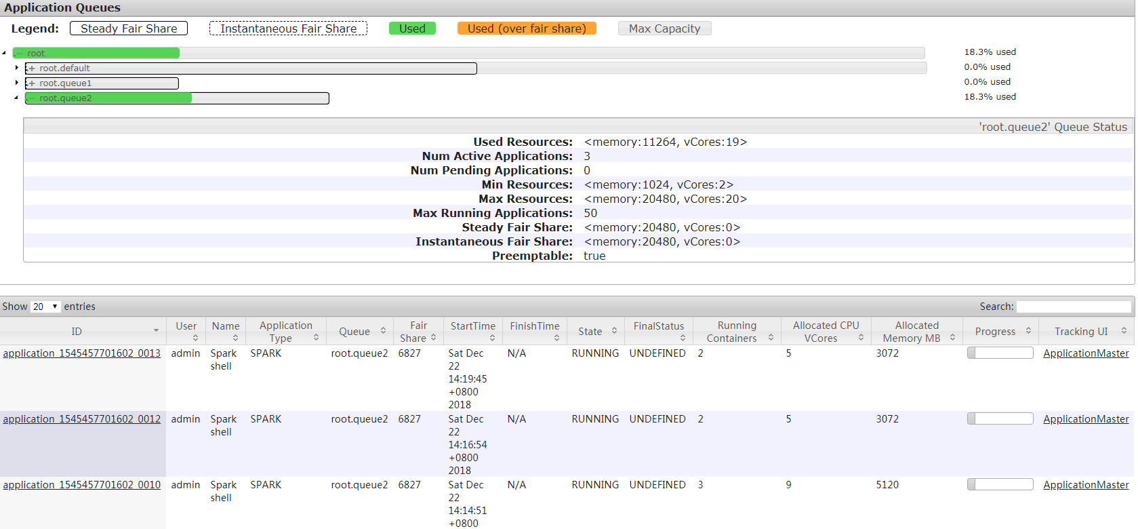Viewport: 1138px width, 529px height.
Task: Sort table by Application Type column
Action: 286,331
